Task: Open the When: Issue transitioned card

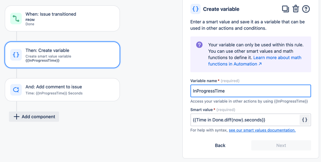Action: (62, 18)
